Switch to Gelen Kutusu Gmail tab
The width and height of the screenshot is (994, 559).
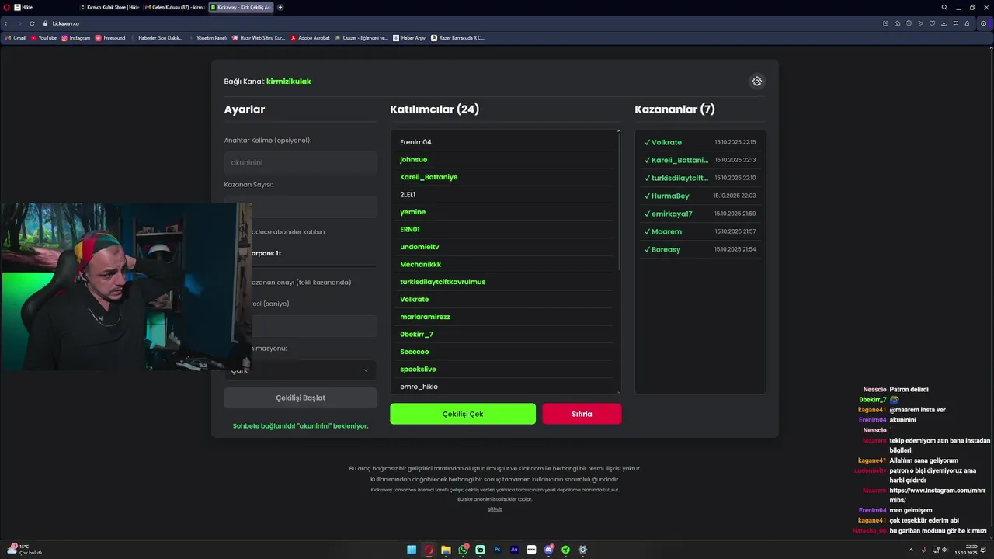pyautogui.click(x=175, y=7)
